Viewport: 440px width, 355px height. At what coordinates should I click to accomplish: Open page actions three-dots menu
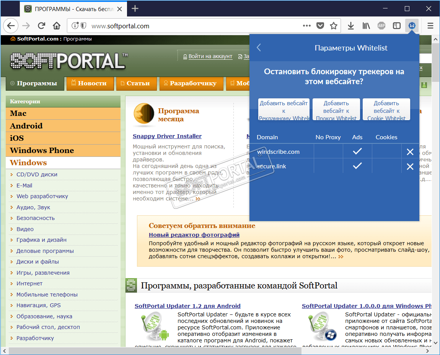(307, 26)
